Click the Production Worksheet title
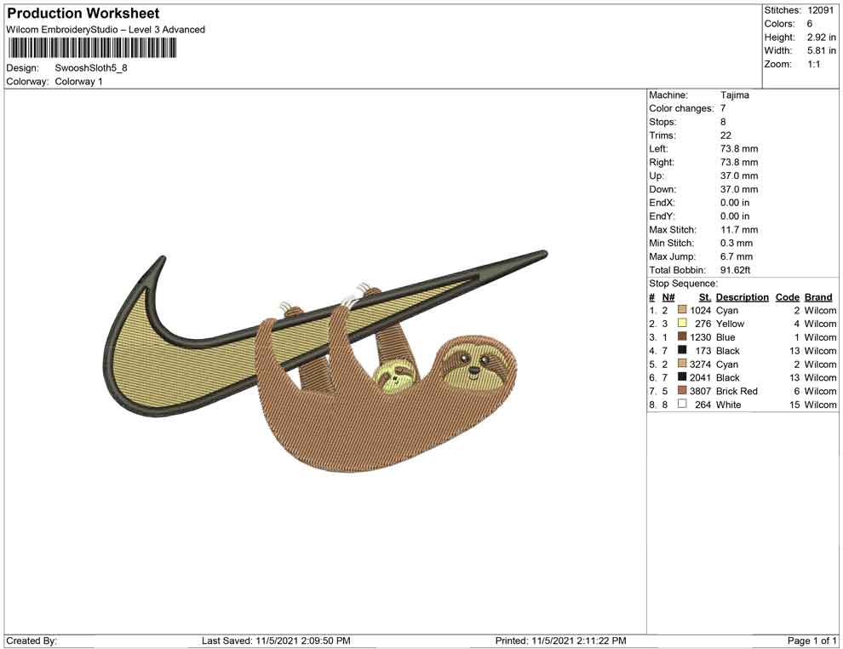843x649 pixels. (x=83, y=14)
